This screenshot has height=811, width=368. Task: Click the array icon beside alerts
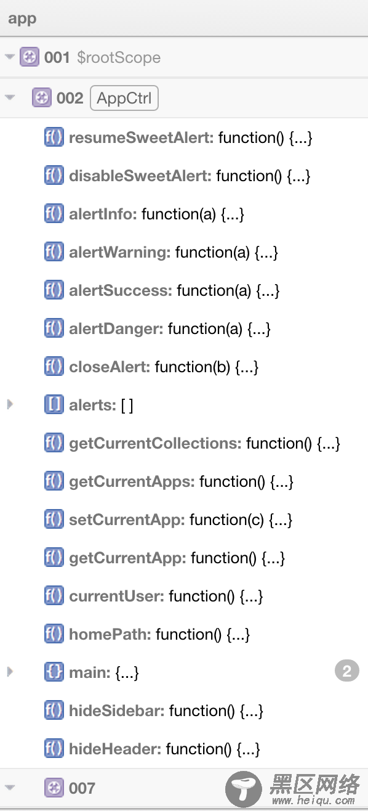pyautogui.click(x=54, y=405)
